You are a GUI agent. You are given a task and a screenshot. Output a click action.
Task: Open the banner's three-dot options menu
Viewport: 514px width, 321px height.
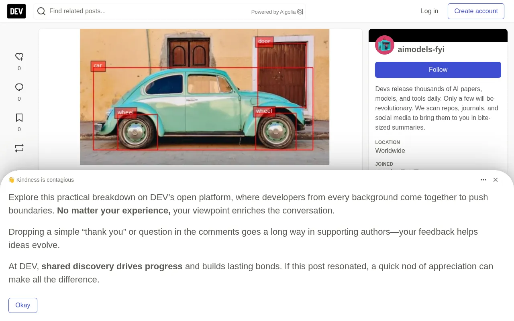(x=483, y=180)
